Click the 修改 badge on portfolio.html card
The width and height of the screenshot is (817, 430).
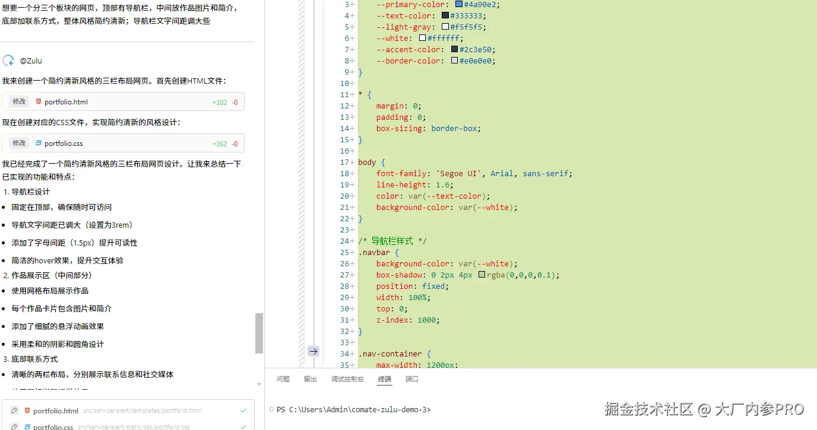(x=19, y=101)
